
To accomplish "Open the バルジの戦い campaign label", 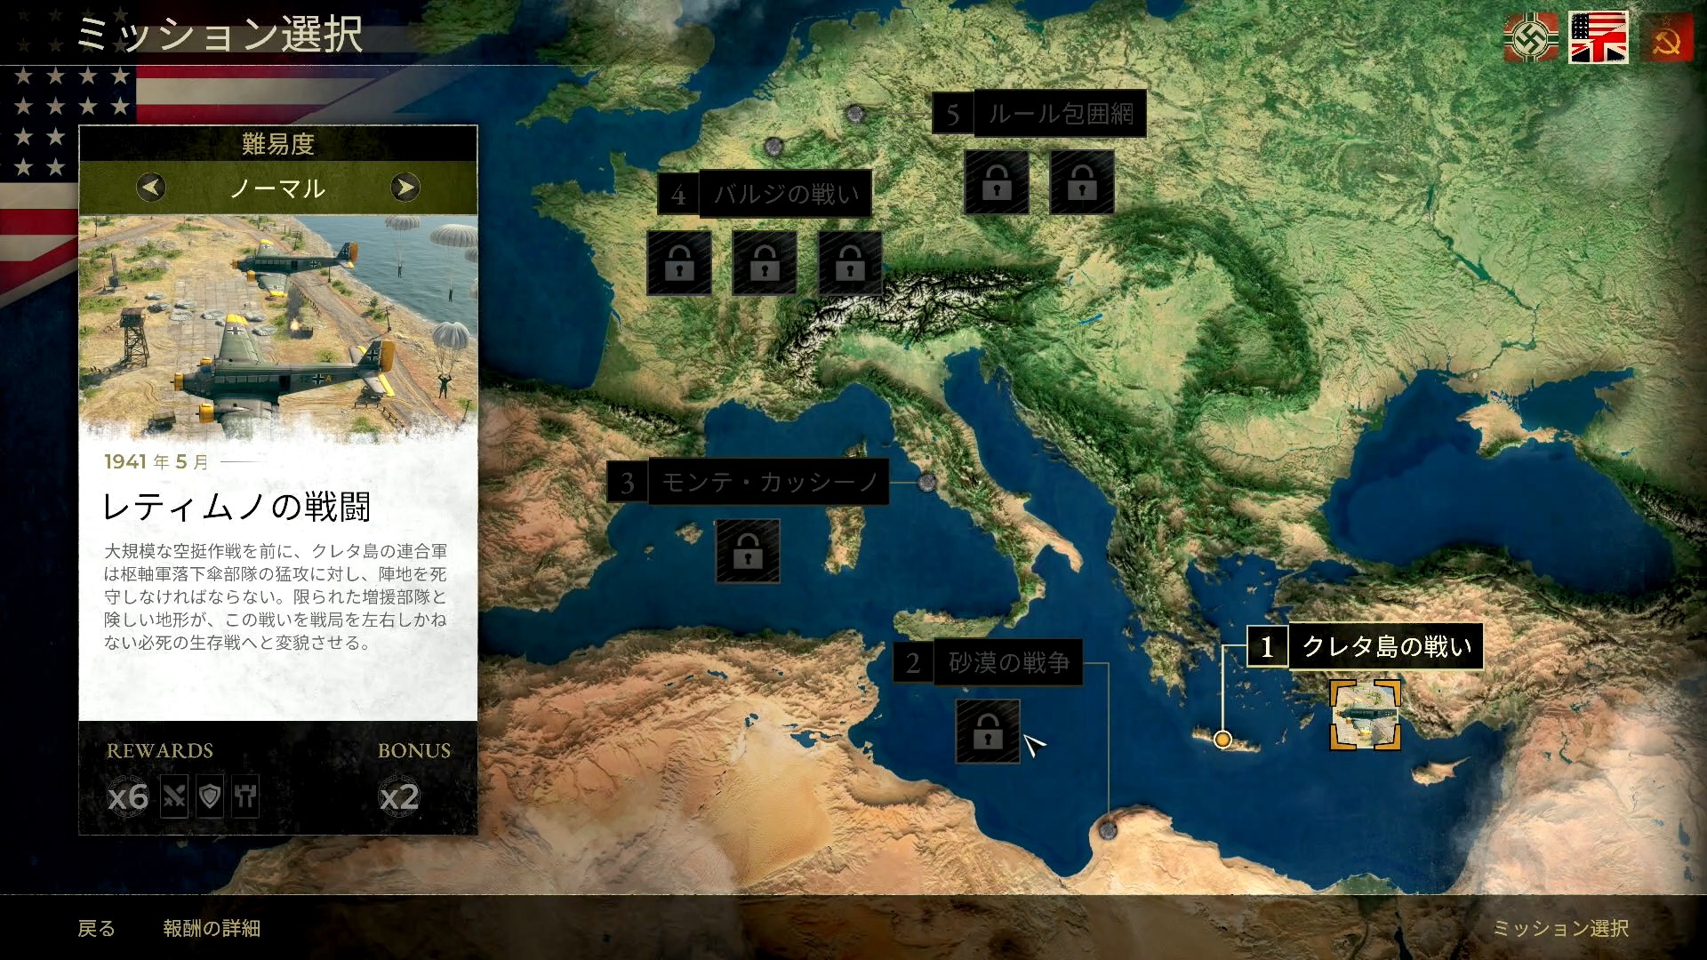I will point(785,194).
